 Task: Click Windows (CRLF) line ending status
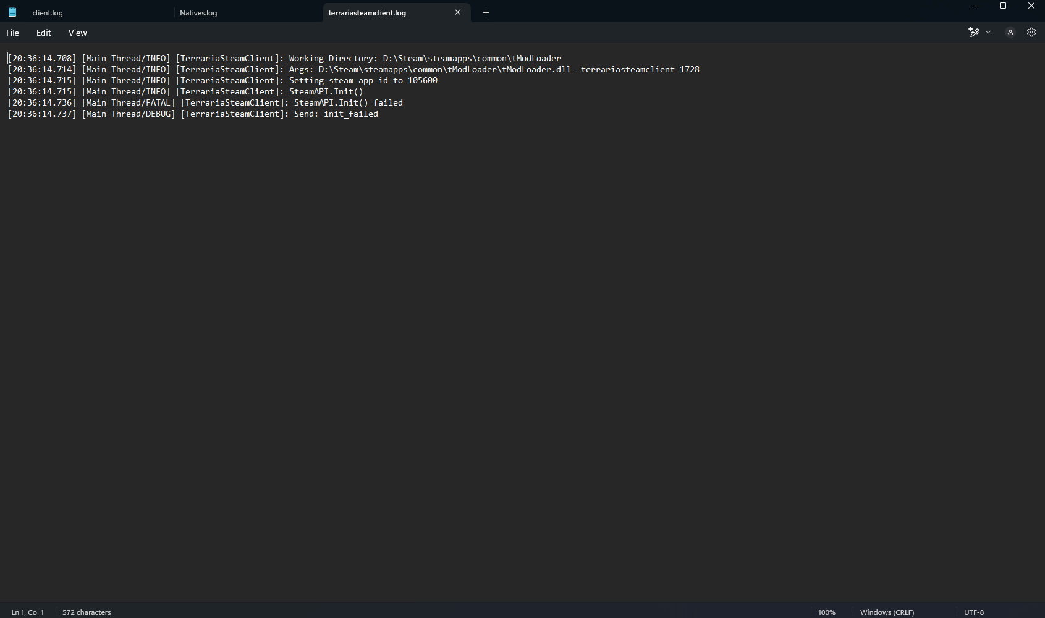coord(887,612)
